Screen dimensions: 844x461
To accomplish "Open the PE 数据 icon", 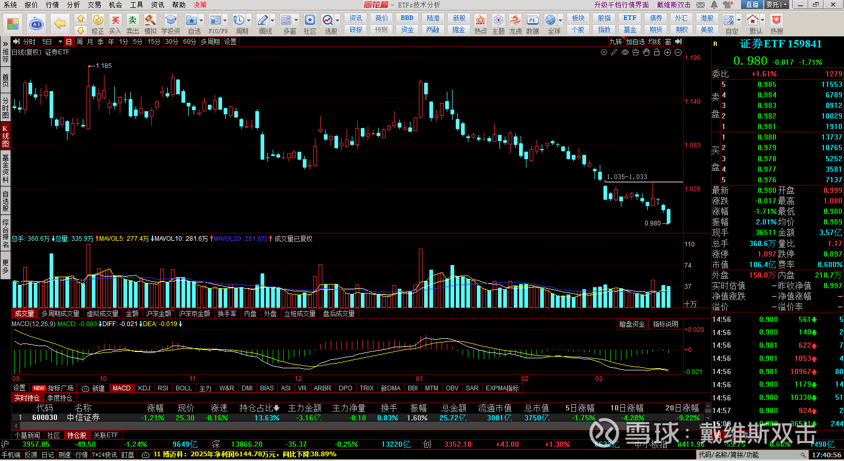I will (532, 21).
